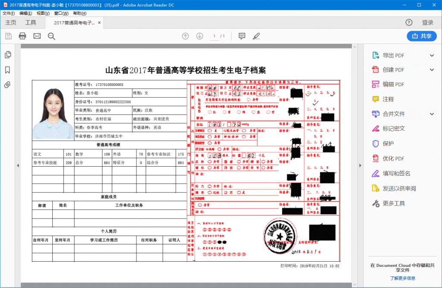This screenshot has height=288, width=442.
Task: Open the Find text magnifier icon
Action: 51,36
